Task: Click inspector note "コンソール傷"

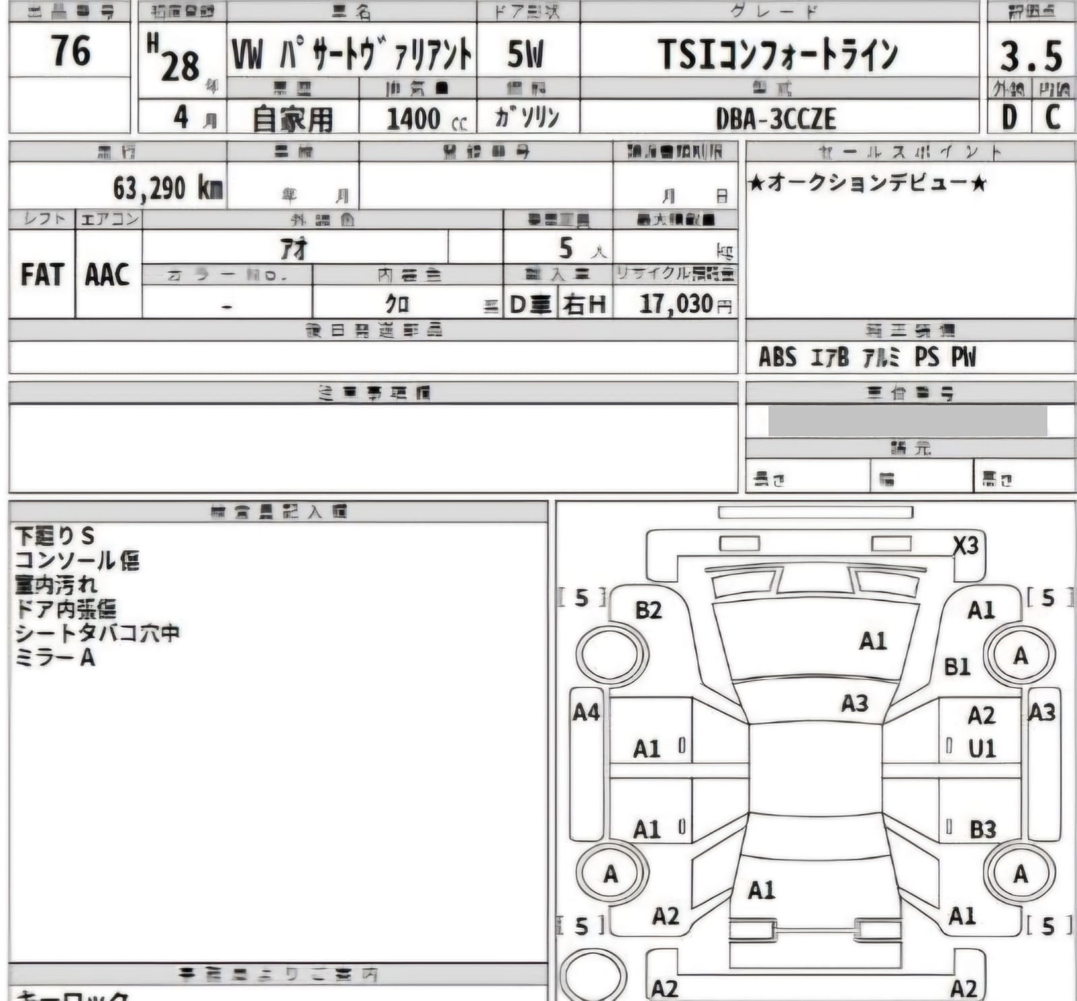Action: pyautogui.click(x=77, y=560)
